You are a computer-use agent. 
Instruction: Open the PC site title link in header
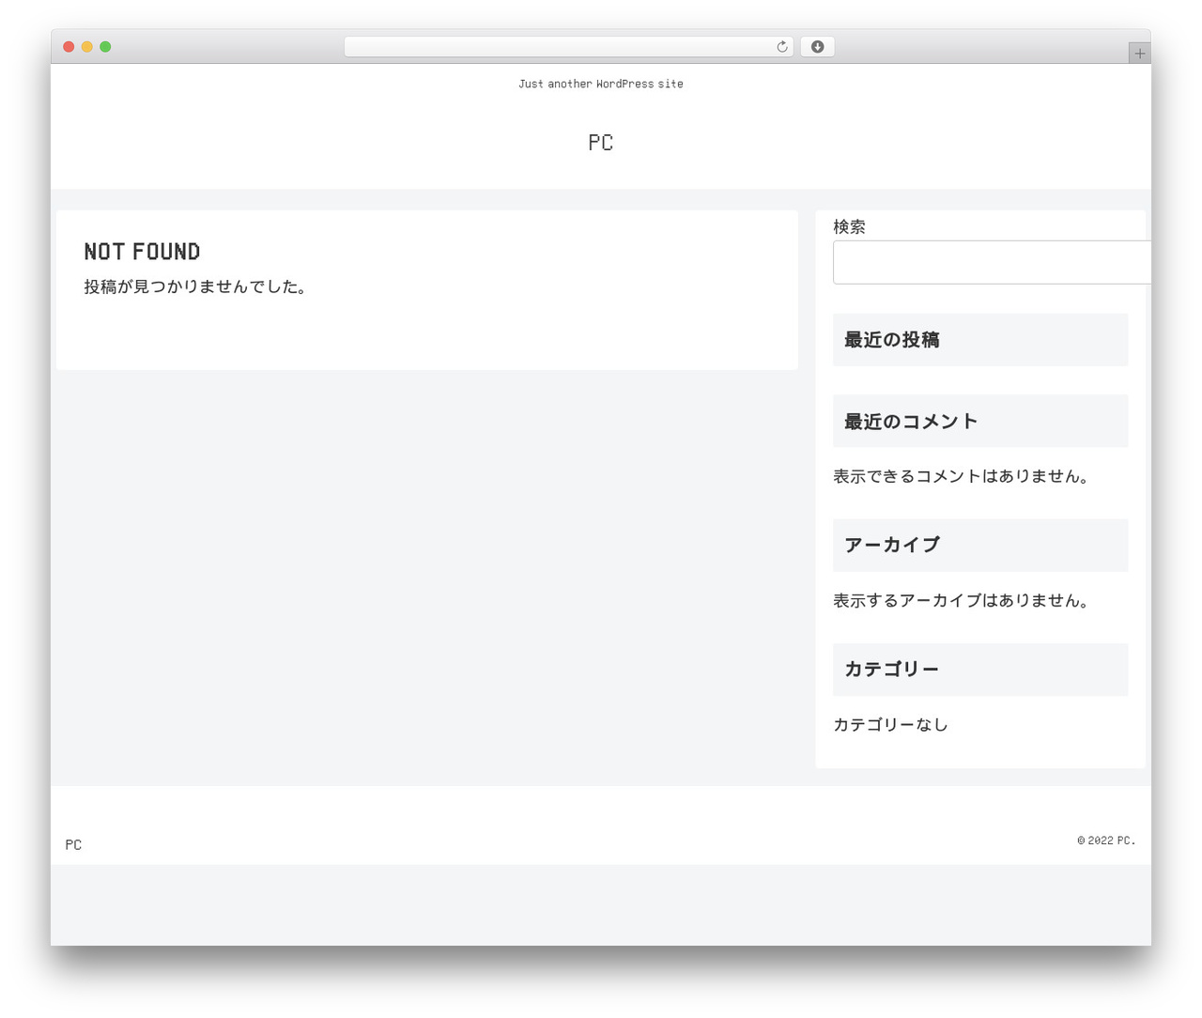pyautogui.click(x=601, y=143)
